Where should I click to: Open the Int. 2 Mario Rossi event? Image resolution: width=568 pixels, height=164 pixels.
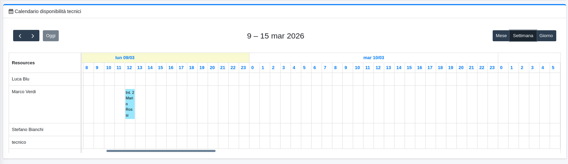(130, 104)
